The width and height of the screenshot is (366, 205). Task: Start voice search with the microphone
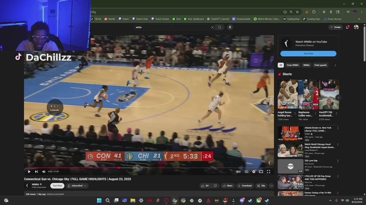pyautogui.click(x=230, y=27)
